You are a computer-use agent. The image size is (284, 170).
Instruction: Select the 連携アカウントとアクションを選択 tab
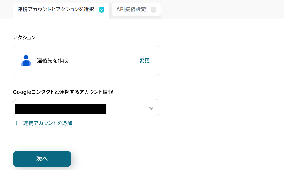[x=60, y=10]
